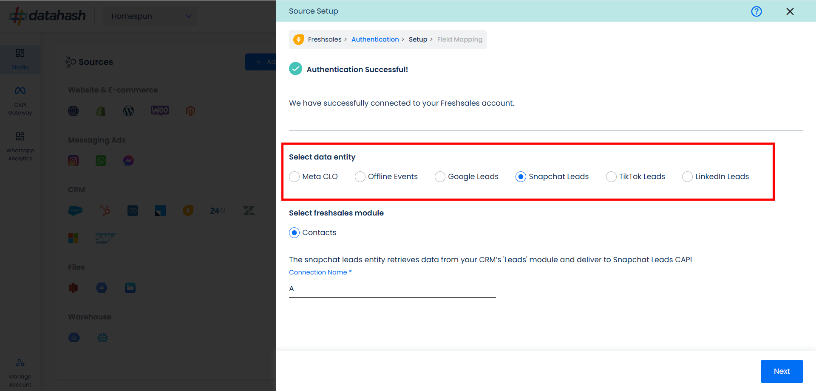Select the TikTok Leads radio option
This screenshot has width=816, height=392.
pos(611,177)
